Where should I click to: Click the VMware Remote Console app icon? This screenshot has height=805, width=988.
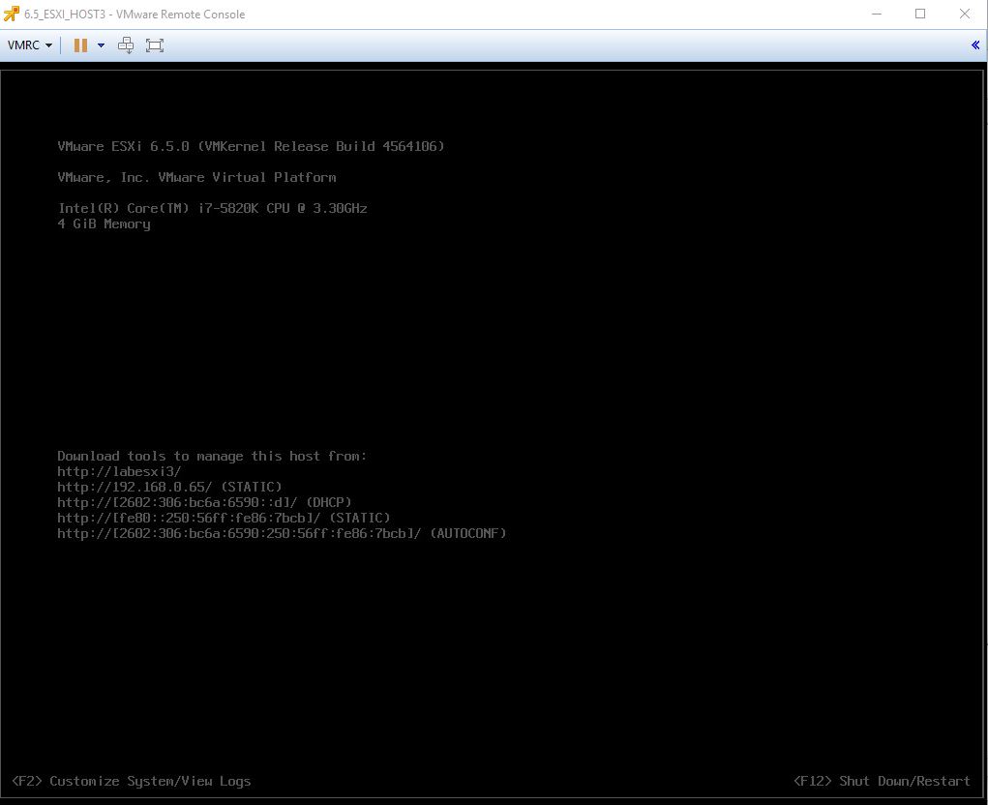pos(12,14)
